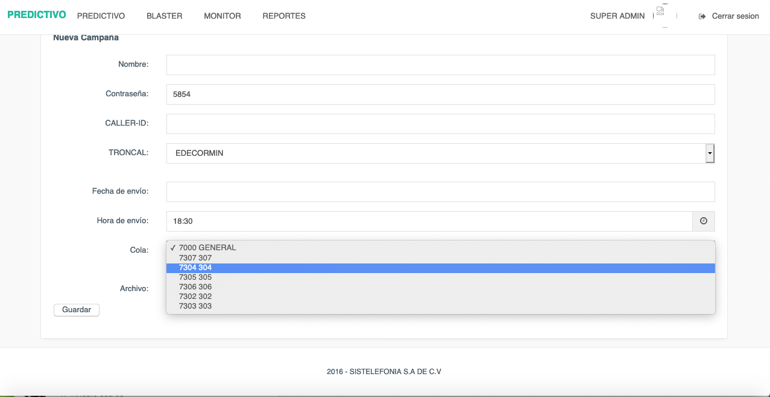This screenshot has height=397, width=770.
Task: Expand the TRONCAL dropdown arrow
Action: pos(710,153)
